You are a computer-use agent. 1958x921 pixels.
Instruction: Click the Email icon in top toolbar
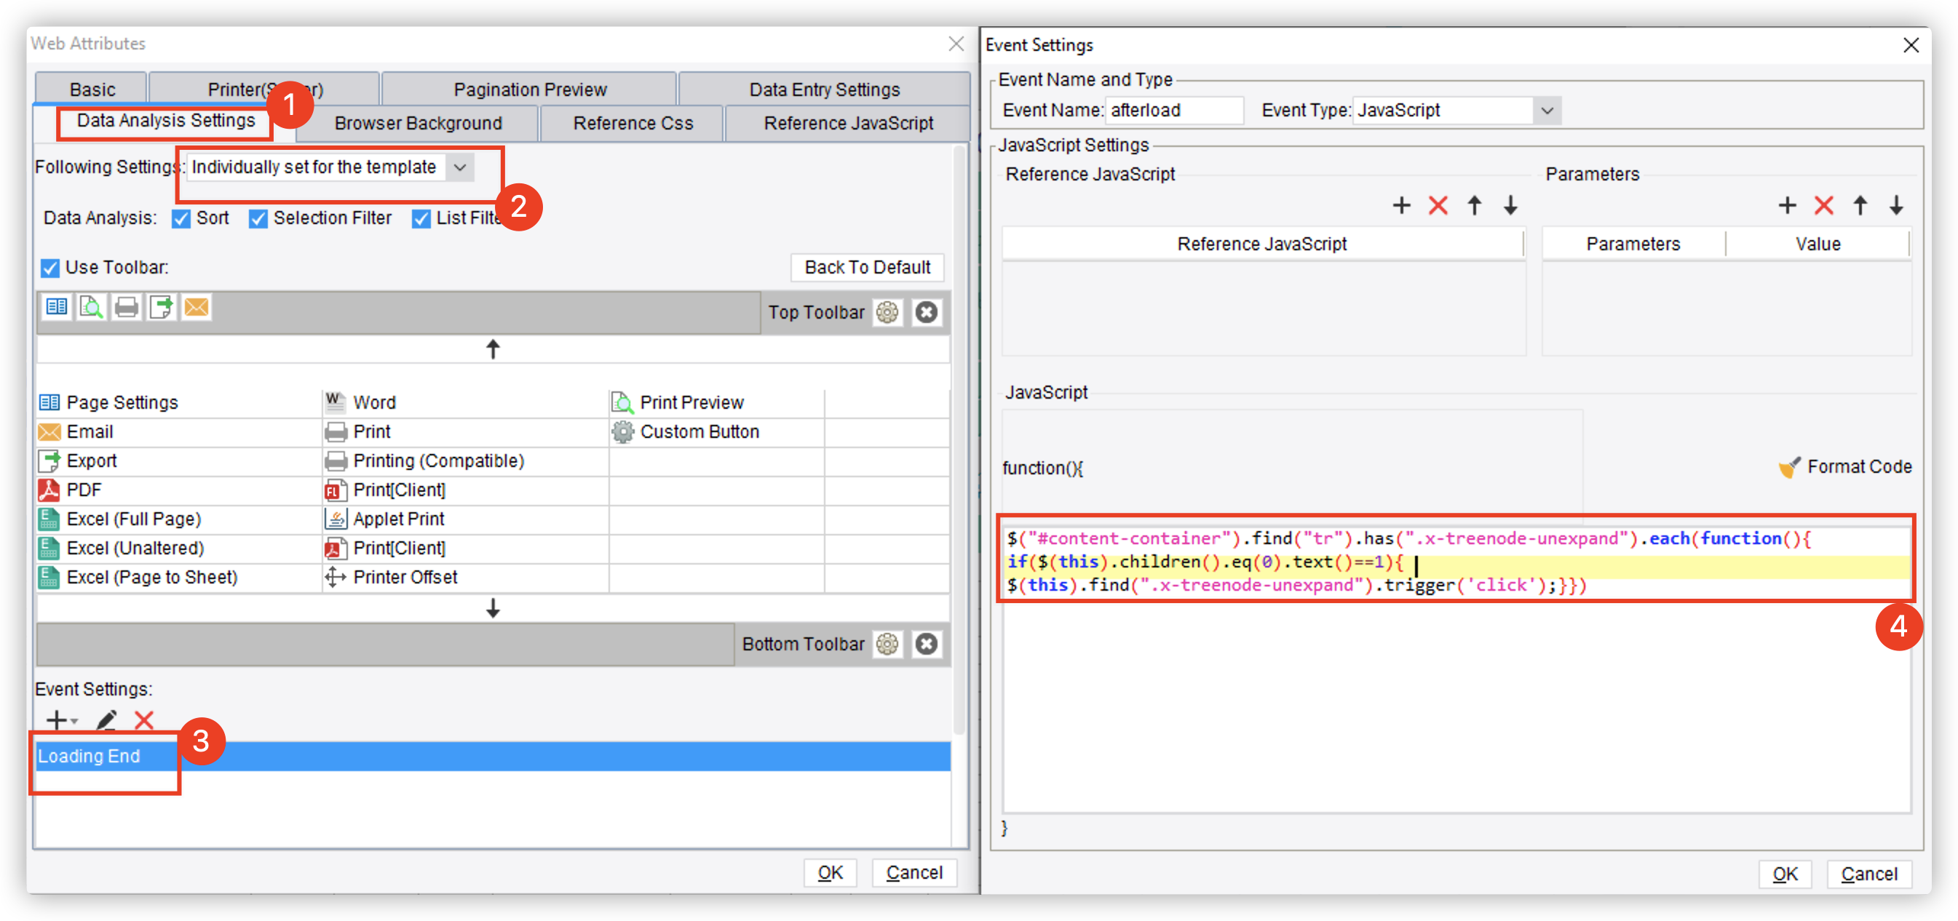[196, 307]
